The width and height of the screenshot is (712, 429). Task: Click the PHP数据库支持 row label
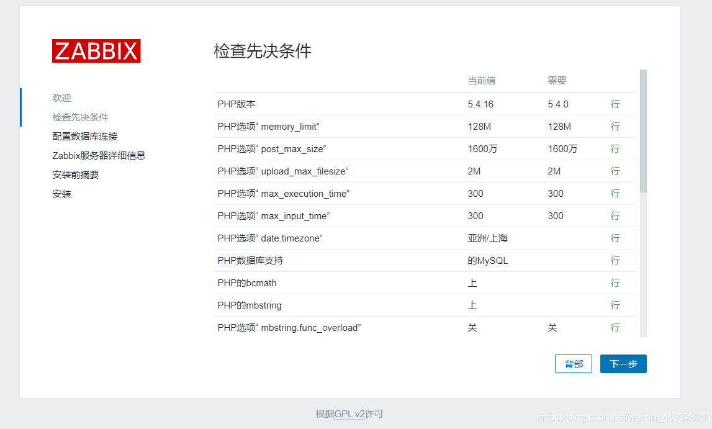click(x=250, y=261)
